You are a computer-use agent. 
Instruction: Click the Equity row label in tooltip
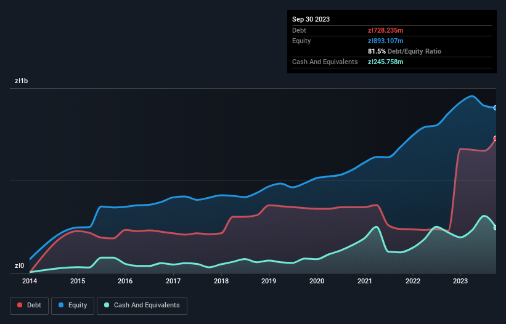tap(301, 41)
